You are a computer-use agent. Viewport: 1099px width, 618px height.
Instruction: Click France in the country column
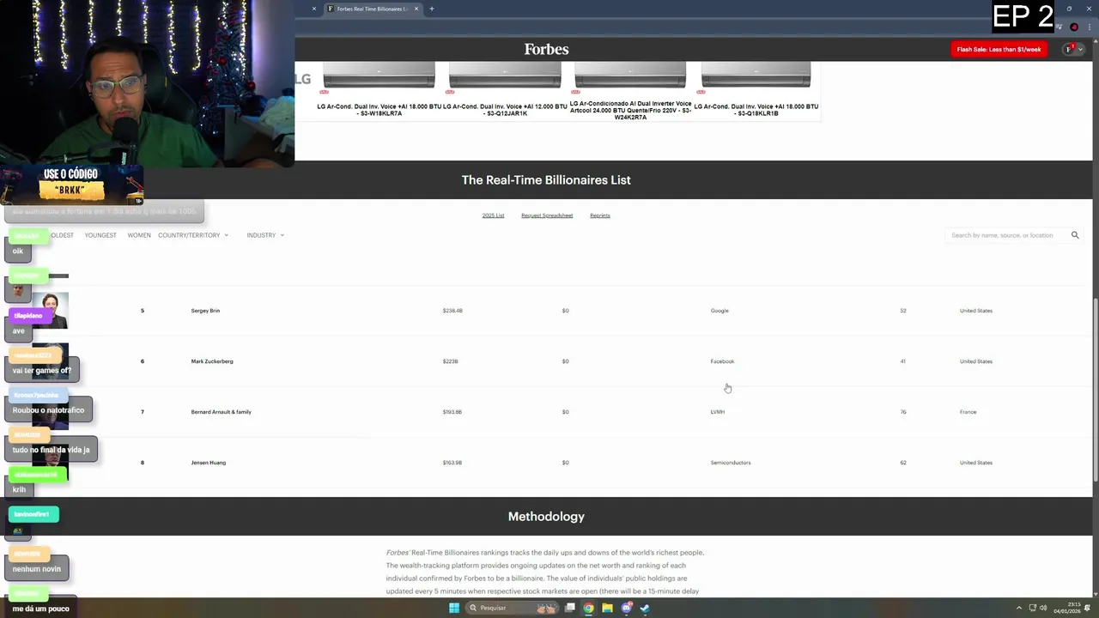pos(968,412)
